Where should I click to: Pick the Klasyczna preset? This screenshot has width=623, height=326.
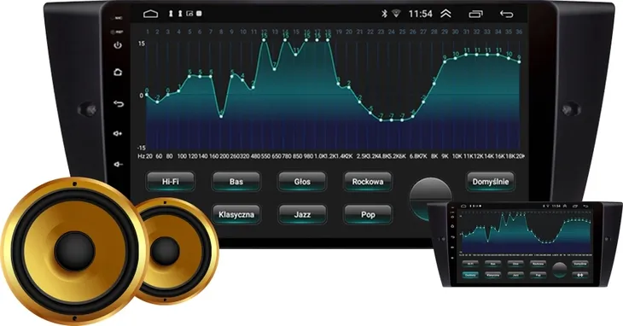pyautogui.click(x=236, y=214)
